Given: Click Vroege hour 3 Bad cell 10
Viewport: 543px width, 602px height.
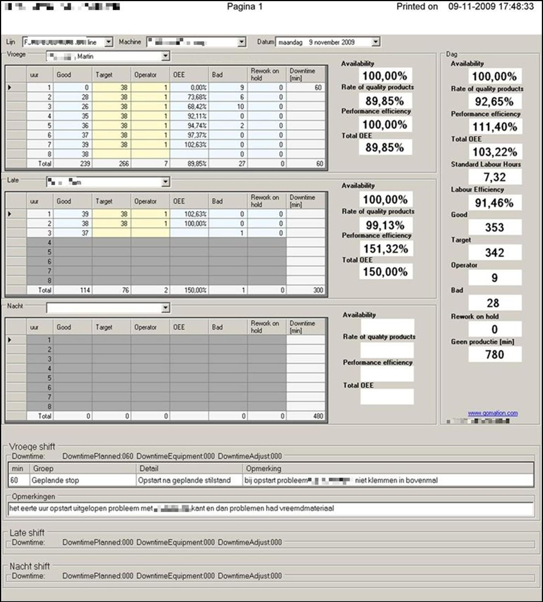Looking at the screenshot, I should 228,107.
